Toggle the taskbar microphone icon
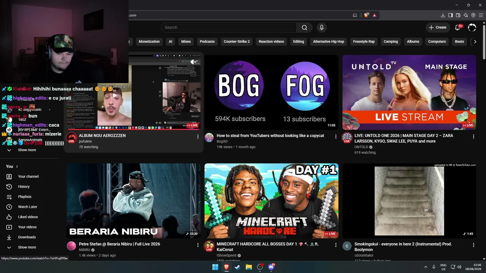486x273 pixels. 434,267
